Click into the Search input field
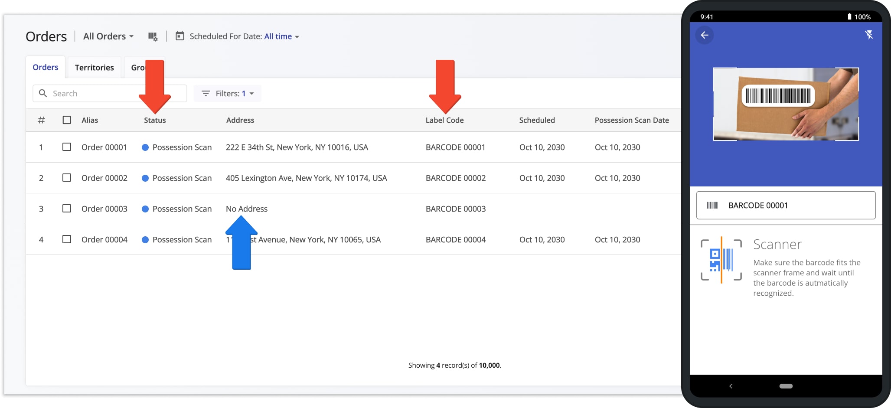 coord(110,93)
